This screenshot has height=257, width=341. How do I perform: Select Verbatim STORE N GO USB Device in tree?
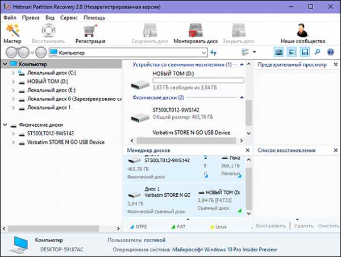66,142
